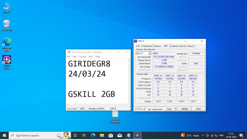
Task: Switch to the Graphics tab in CPU-Z
Action: [174, 46]
